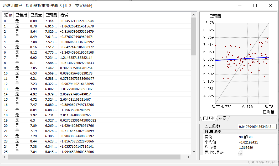
Task: Select measured value 7.84 in row 25
Action: coord(33,152)
